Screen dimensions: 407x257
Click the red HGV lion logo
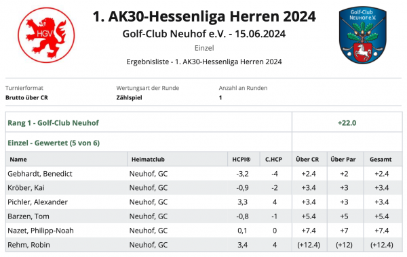pos(46,35)
